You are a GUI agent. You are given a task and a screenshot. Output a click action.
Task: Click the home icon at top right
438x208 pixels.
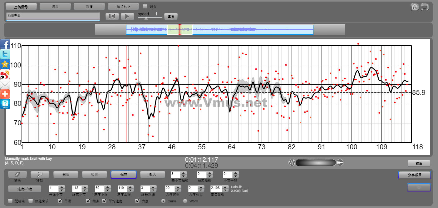(x=415, y=7)
